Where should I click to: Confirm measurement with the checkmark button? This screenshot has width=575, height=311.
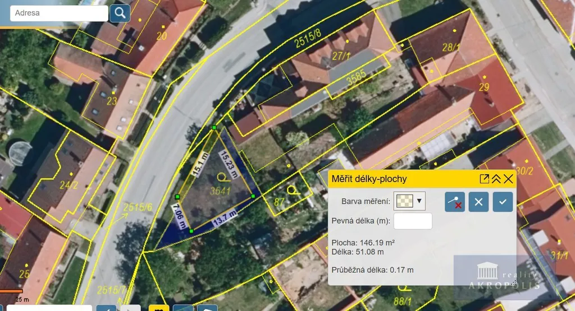(503, 202)
